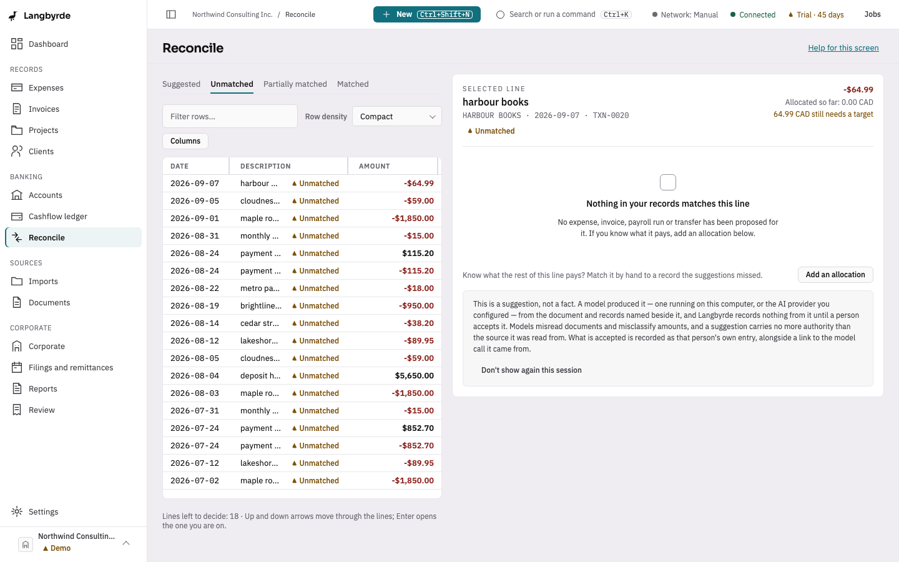
Task: Select the cedar str... row for -$38.20
Action: click(302, 323)
